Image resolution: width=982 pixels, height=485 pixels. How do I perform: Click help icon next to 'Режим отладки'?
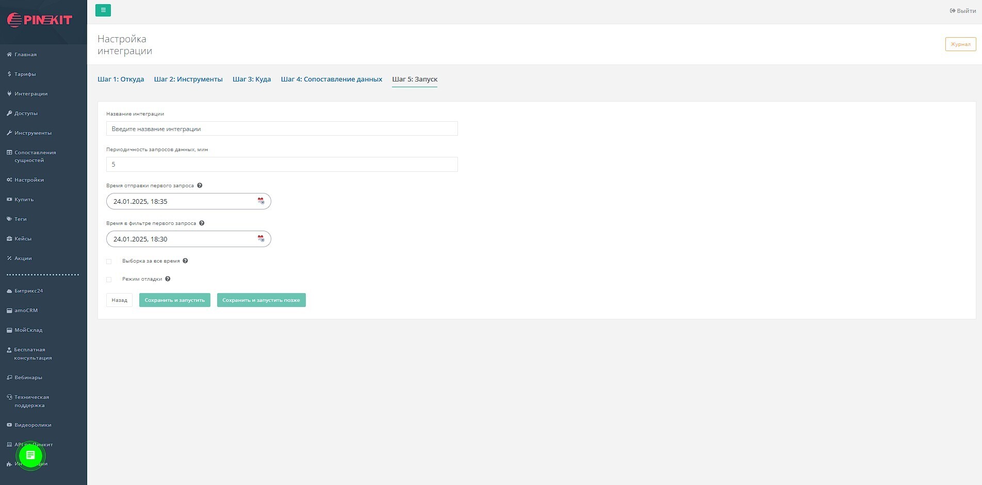pos(168,279)
